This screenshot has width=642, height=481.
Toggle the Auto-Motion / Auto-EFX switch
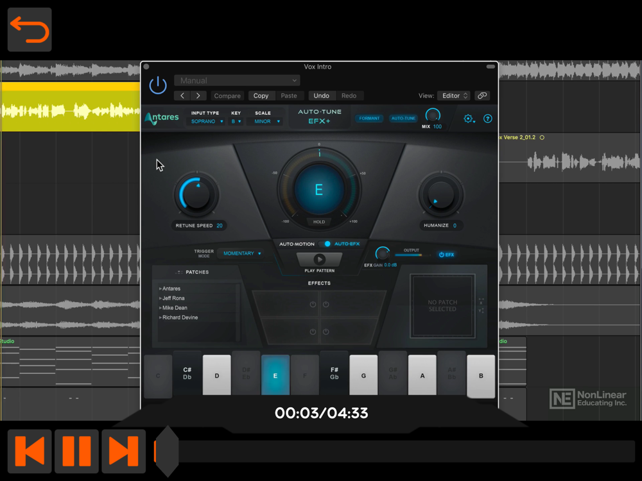coord(326,244)
